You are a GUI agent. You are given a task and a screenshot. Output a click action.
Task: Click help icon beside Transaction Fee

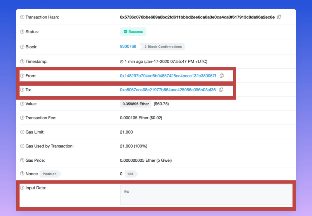22,118
